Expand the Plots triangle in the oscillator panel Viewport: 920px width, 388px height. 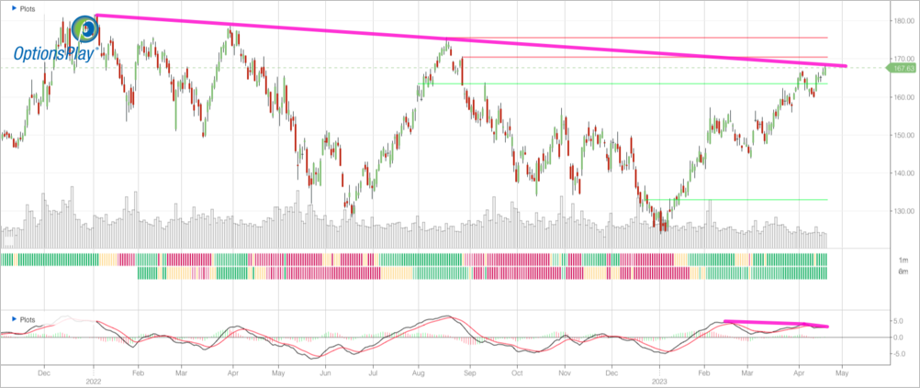[x=14, y=320]
